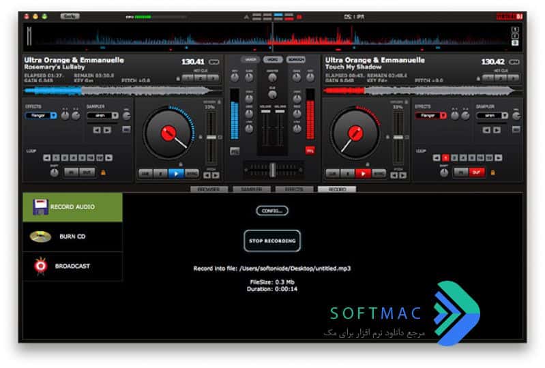Switch to the Record tab
This screenshot has width=545, height=368.
pos(337,189)
